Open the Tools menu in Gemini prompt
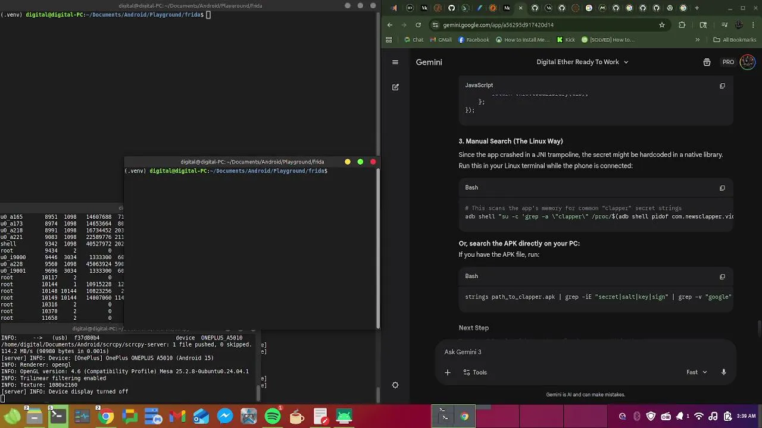Viewport: 762px width, 428px height. pyautogui.click(x=474, y=372)
